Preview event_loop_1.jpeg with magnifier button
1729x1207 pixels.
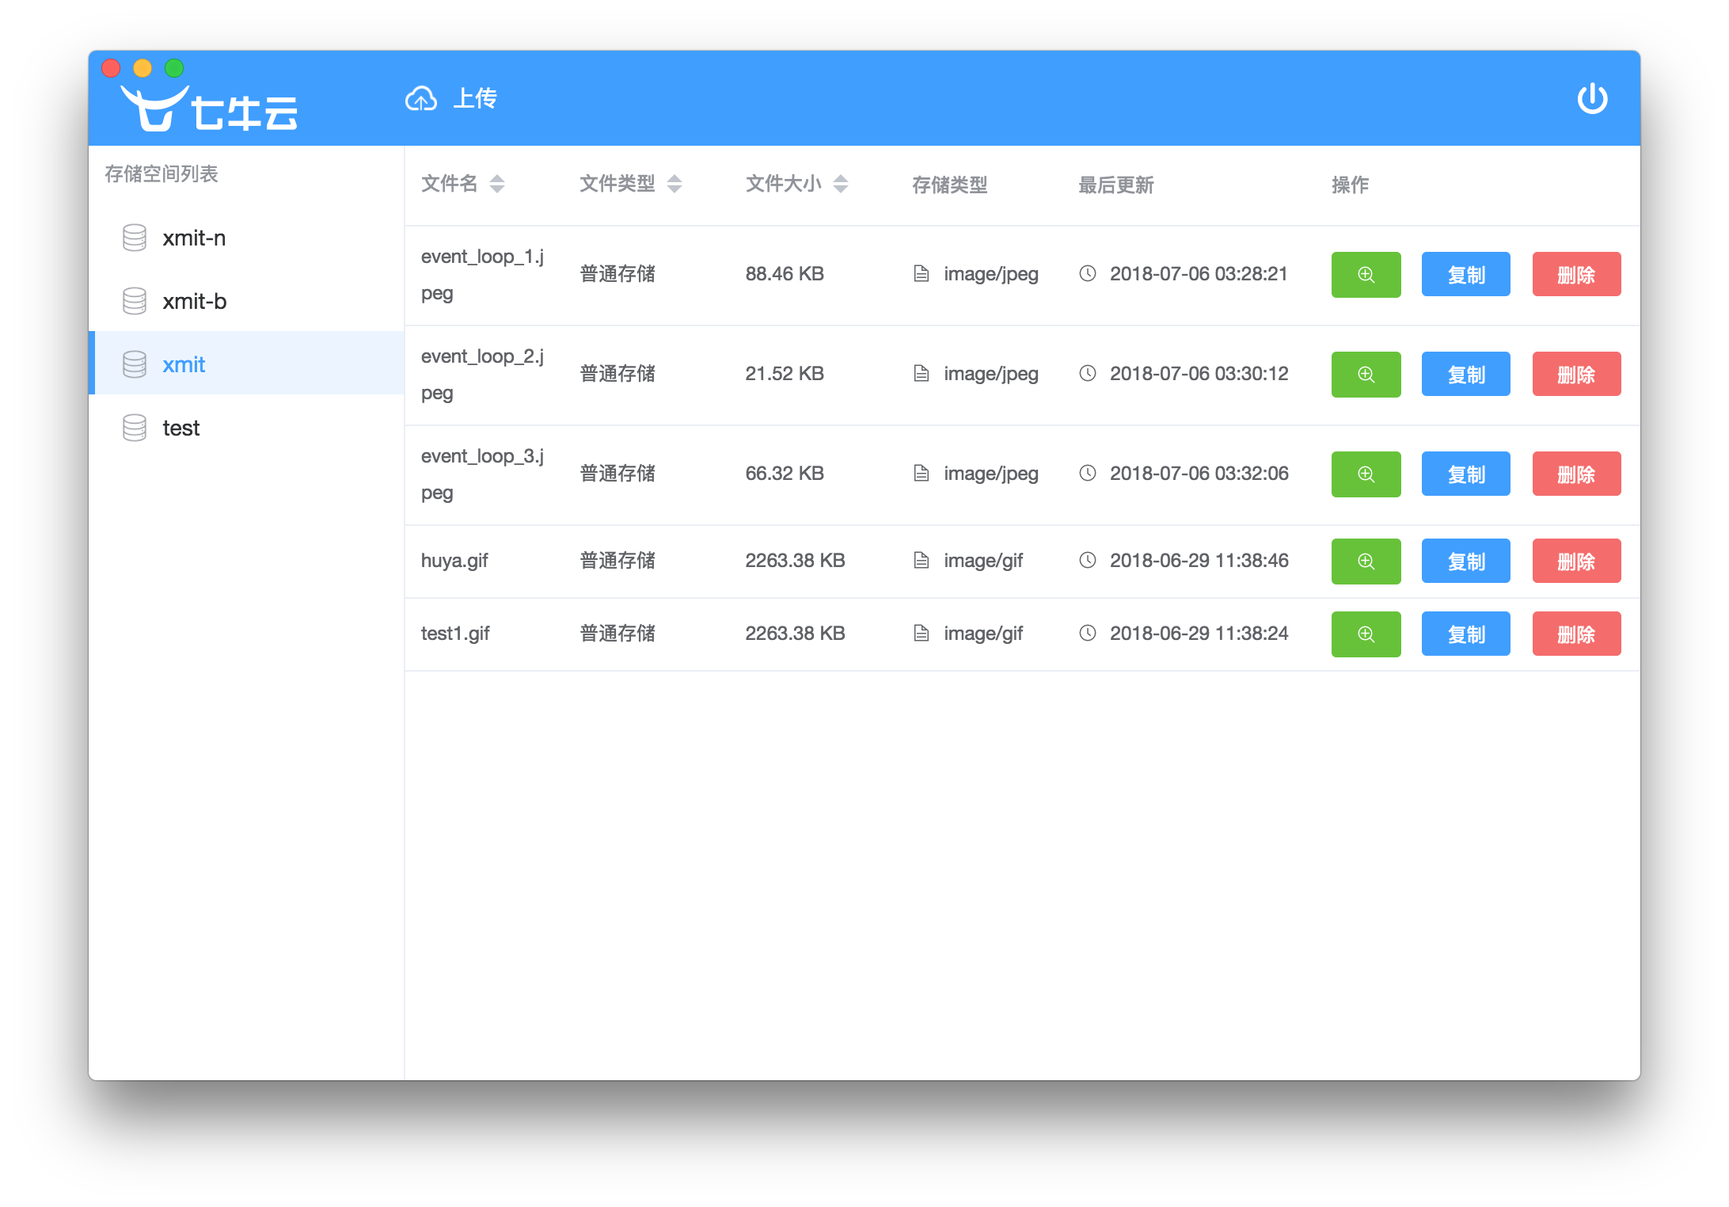[x=1365, y=275]
